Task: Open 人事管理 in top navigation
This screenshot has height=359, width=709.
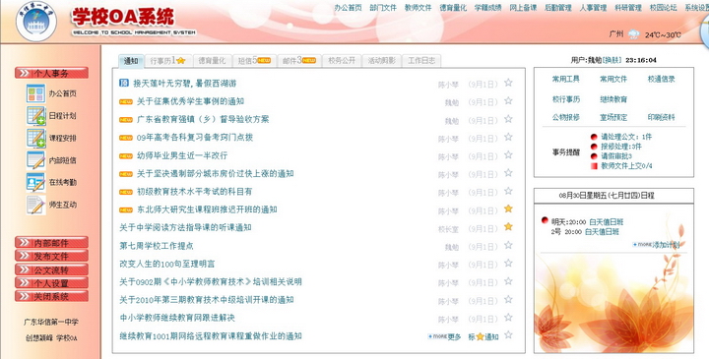Action: click(593, 8)
